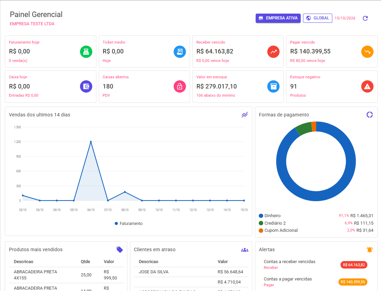Click the R$ 4.710,04 client value
This screenshot has width=381, height=291.
click(x=229, y=282)
